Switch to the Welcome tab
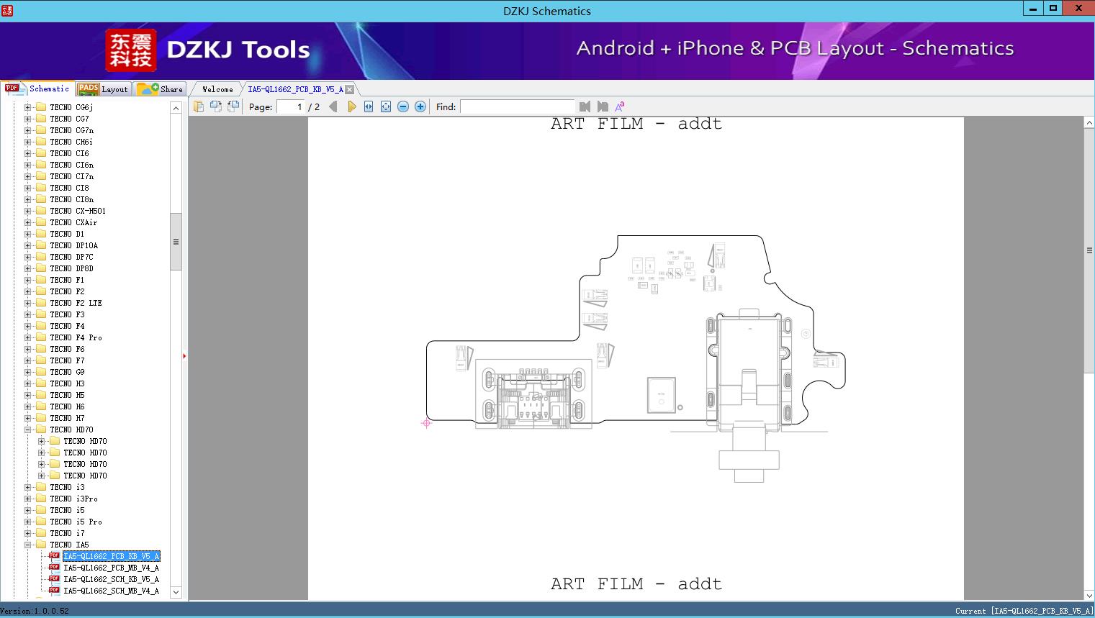The height and width of the screenshot is (618, 1095). 217,89
